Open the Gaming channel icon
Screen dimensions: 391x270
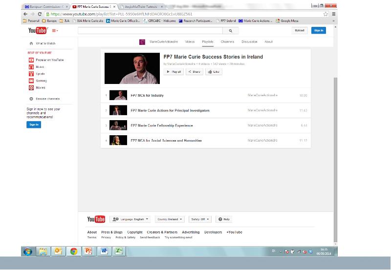coord(31,81)
